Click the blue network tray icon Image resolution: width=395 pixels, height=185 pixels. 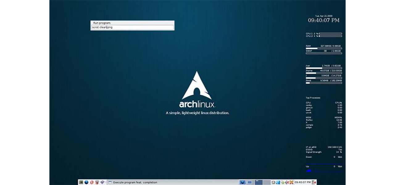pyautogui.click(x=278, y=182)
